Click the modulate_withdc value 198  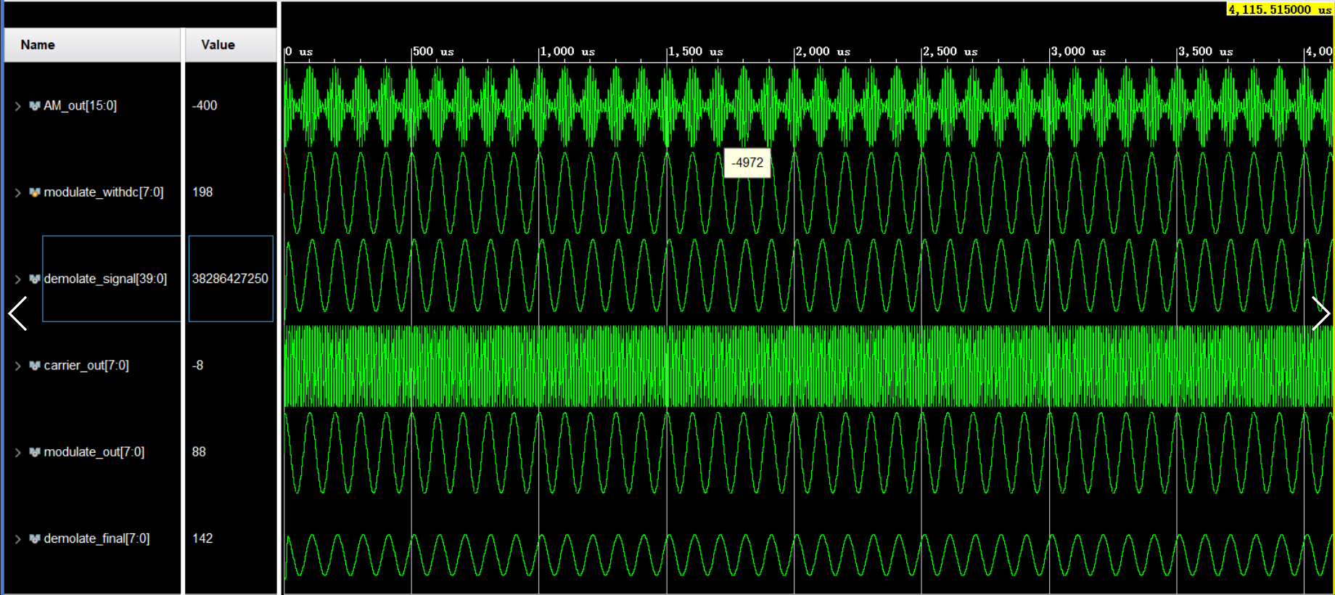[x=202, y=192]
